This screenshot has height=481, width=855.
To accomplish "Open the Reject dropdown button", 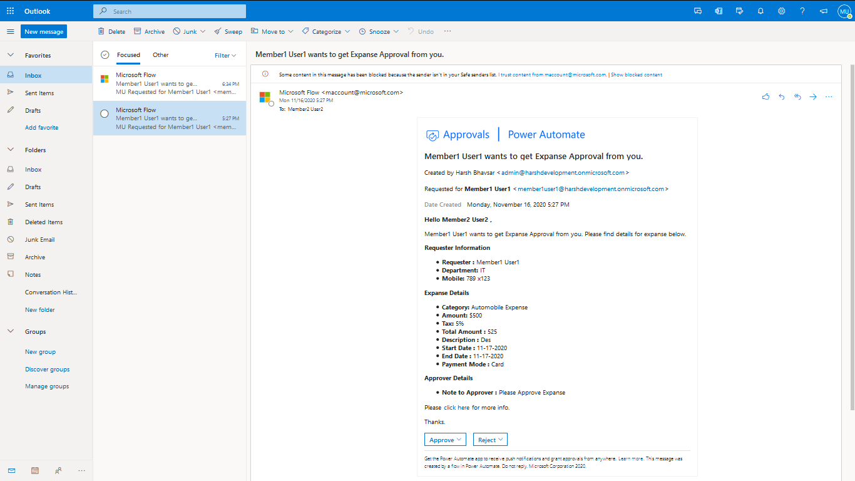I will click(x=490, y=440).
